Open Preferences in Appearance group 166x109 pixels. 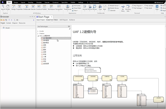click(67, 6)
